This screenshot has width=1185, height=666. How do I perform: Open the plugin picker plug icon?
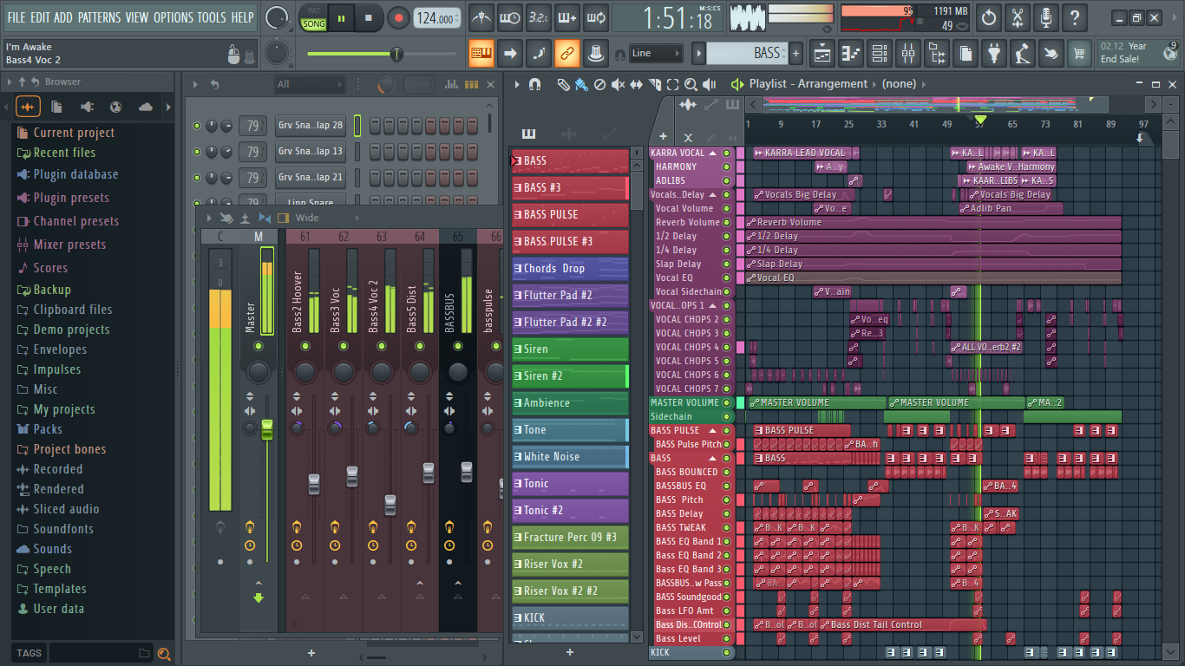[994, 54]
